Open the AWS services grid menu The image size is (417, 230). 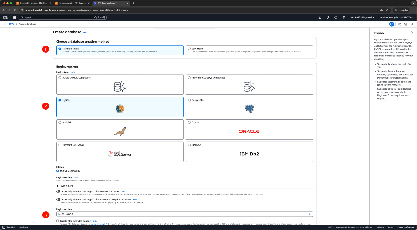click(15, 17)
